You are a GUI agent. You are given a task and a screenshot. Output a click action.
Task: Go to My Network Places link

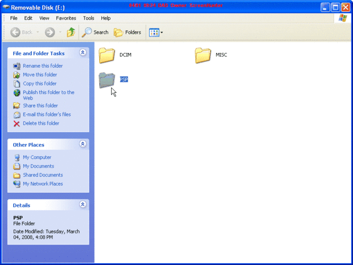pyautogui.click(x=43, y=184)
